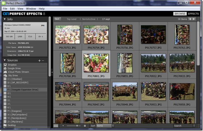Collapse the Sources panel

pyautogui.click(x=5, y=60)
